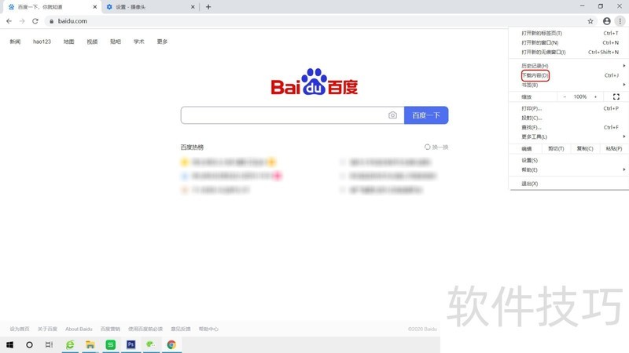Select the 百度一下 tab
Screen dimensions: 629x353
pos(52,7)
